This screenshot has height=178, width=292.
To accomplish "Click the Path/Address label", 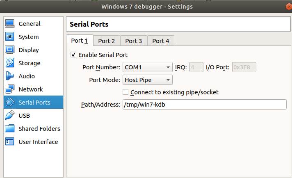I will tap(100, 105).
